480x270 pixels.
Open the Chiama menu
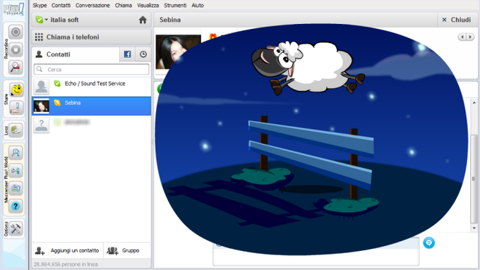124,5
